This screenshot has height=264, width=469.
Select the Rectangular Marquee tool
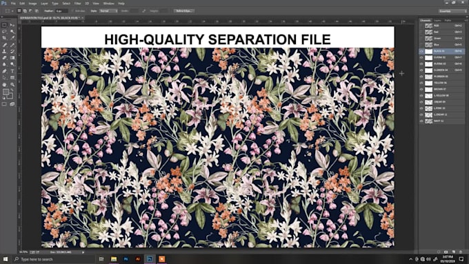pyautogui.click(x=5, y=25)
